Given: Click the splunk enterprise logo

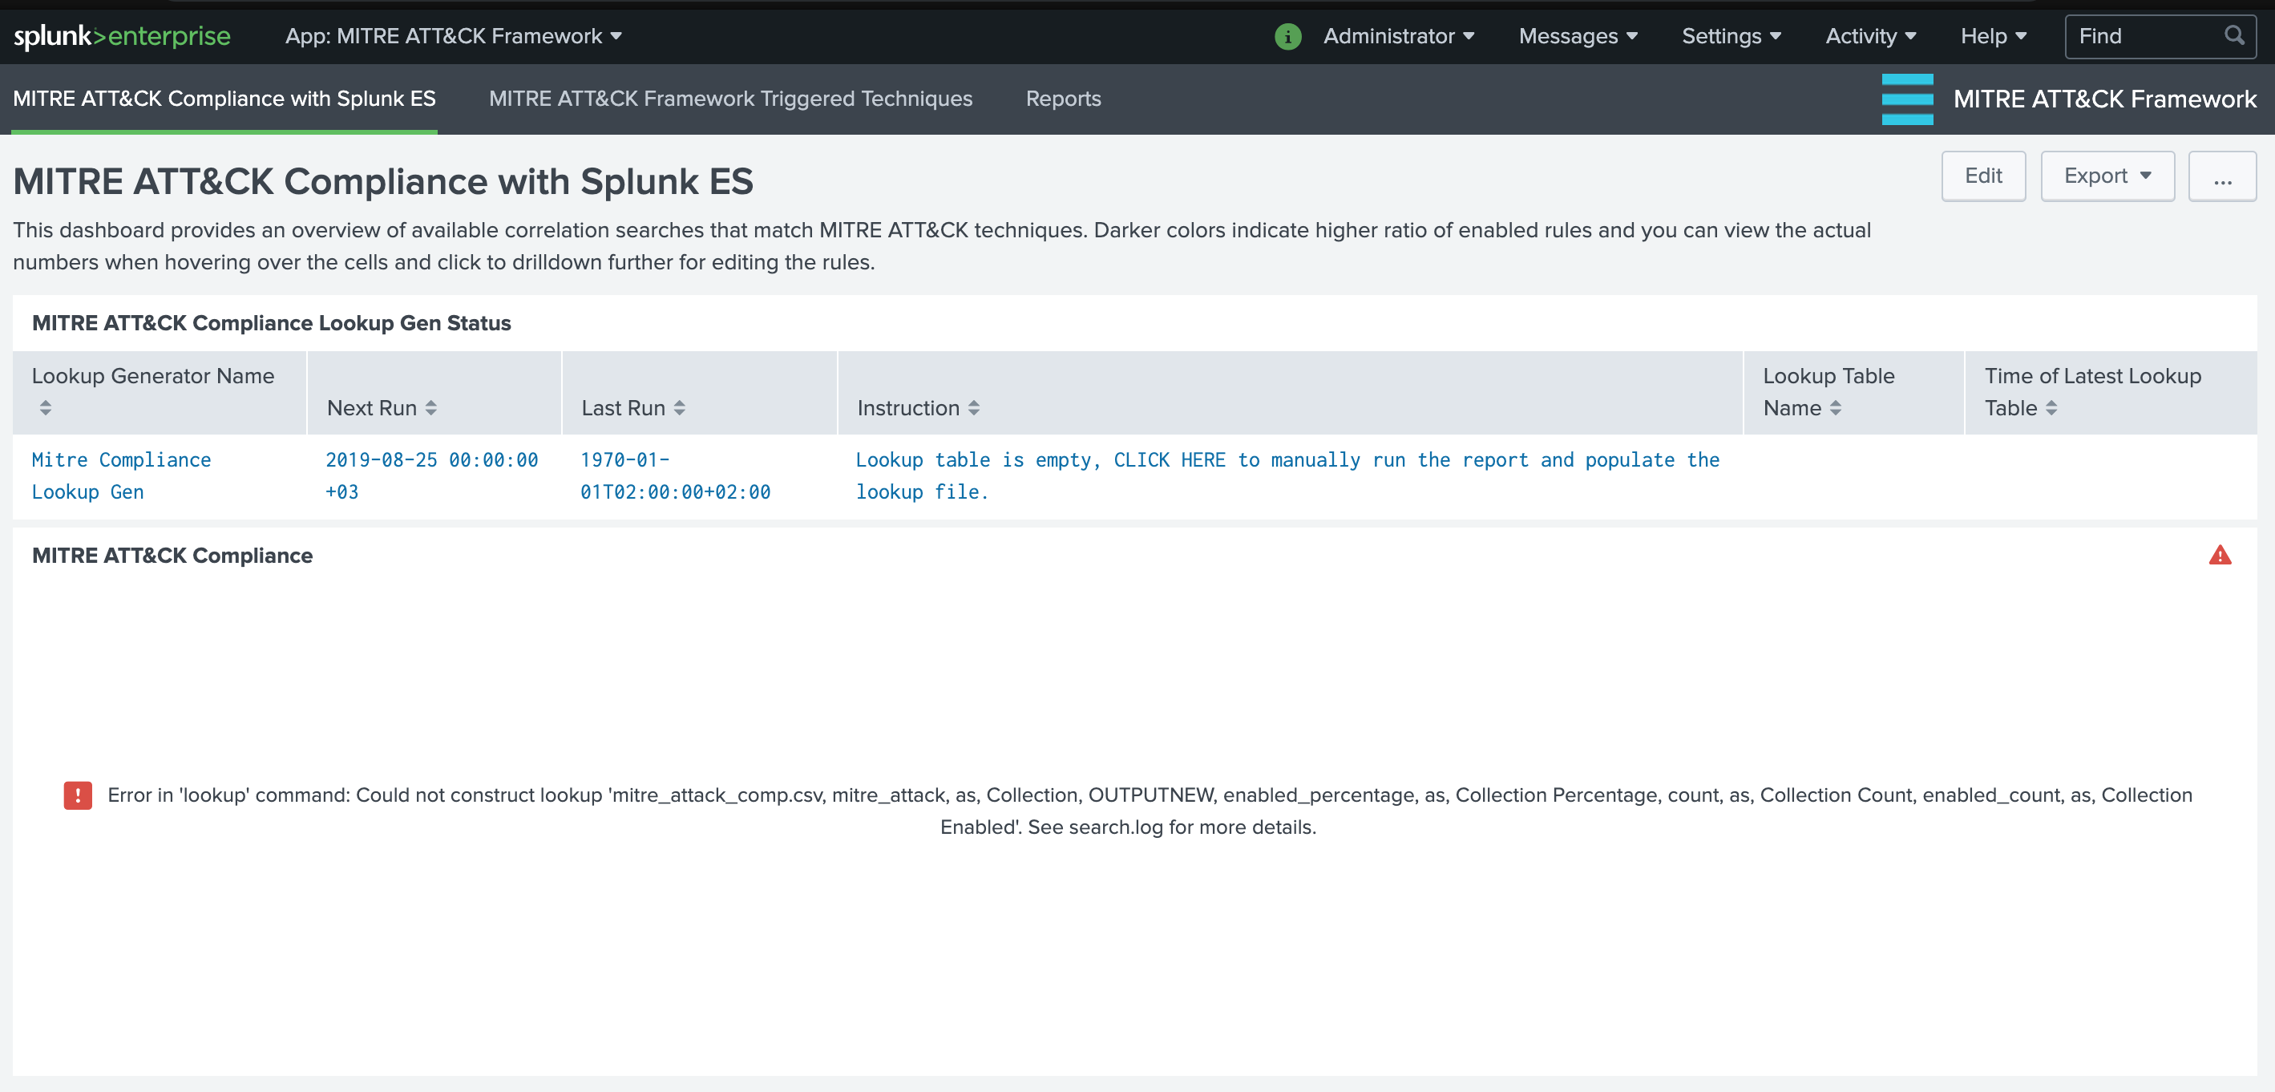Looking at the screenshot, I should [x=122, y=36].
